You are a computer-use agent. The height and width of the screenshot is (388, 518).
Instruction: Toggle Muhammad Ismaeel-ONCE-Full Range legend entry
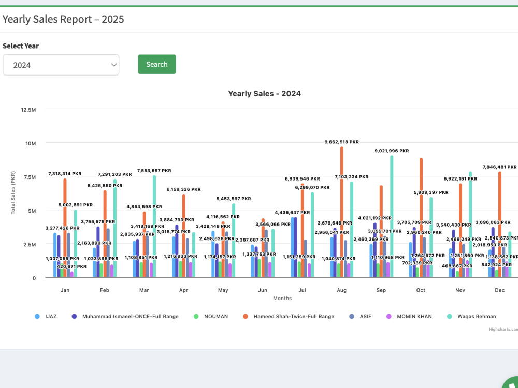click(x=125, y=316)
